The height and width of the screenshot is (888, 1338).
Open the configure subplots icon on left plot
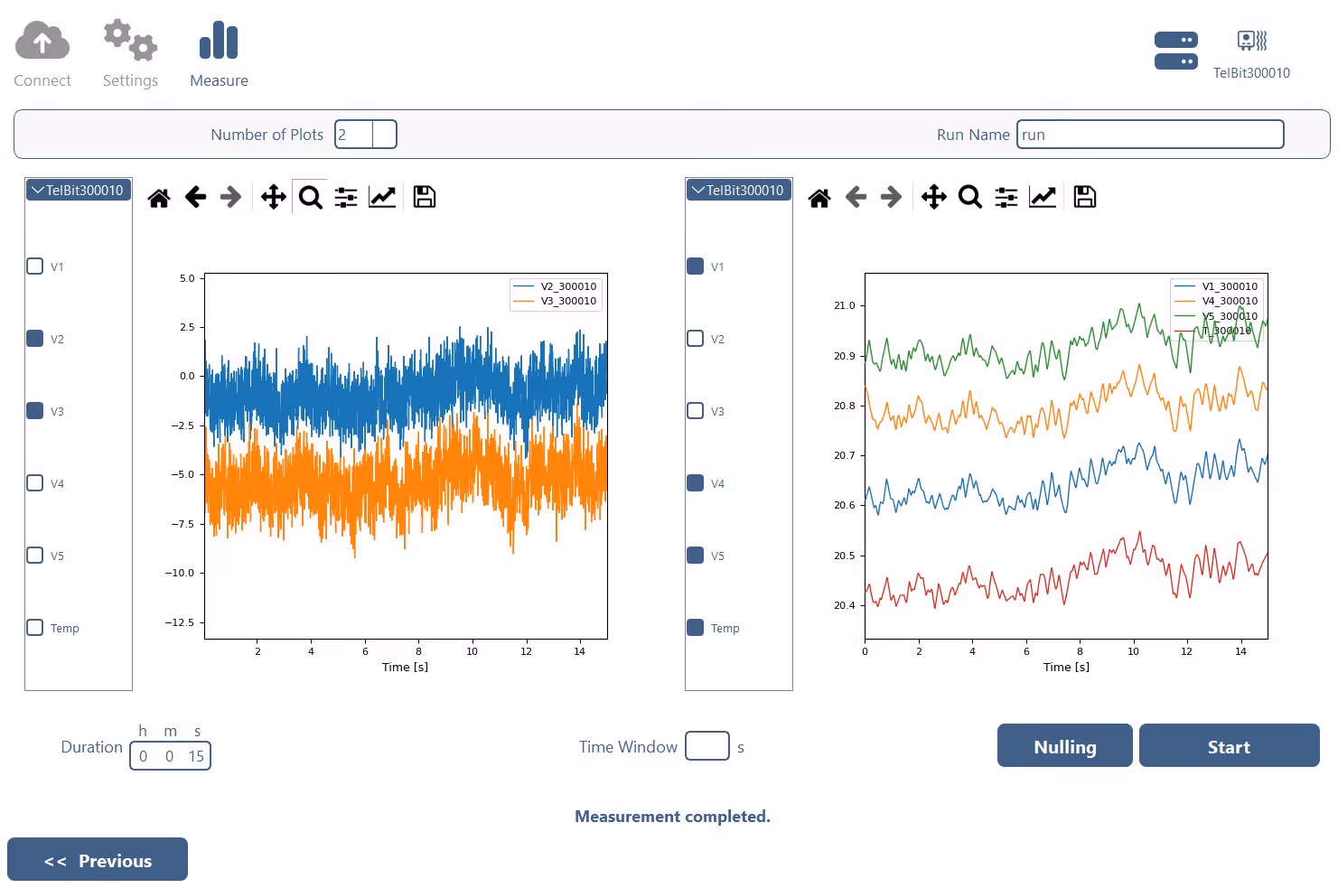[345, 196]
